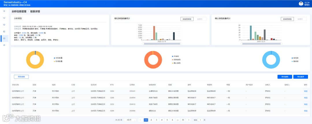
Task: Click the 导出缺陷 export button
Action: tap(285, 77)
